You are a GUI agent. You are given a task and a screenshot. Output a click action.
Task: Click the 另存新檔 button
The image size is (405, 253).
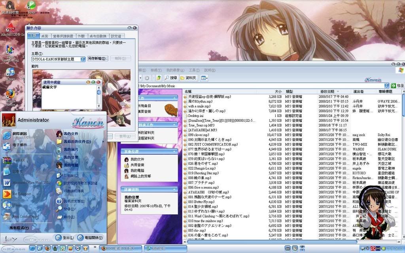point(98,59)
